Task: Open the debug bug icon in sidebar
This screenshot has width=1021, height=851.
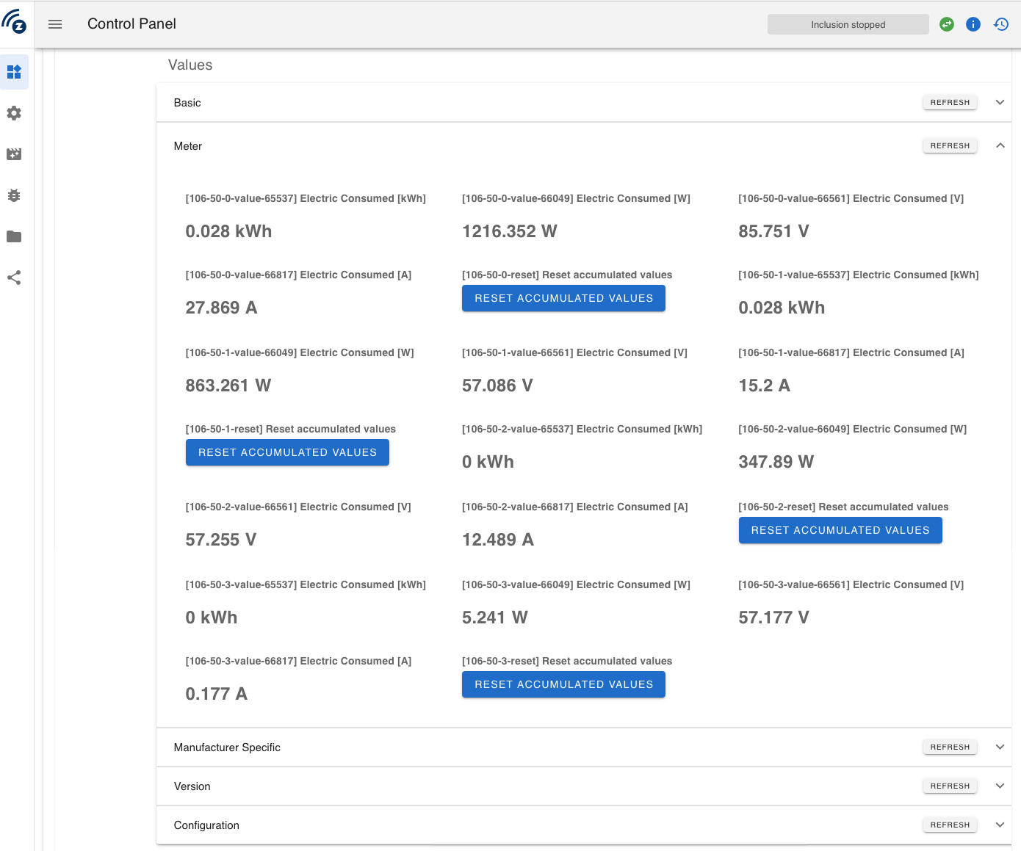Action: point(15,195)
